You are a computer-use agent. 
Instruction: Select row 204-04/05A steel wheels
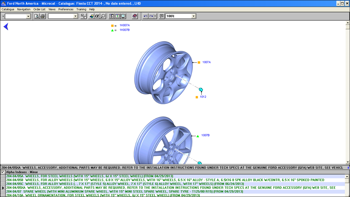tap(175, 176)
